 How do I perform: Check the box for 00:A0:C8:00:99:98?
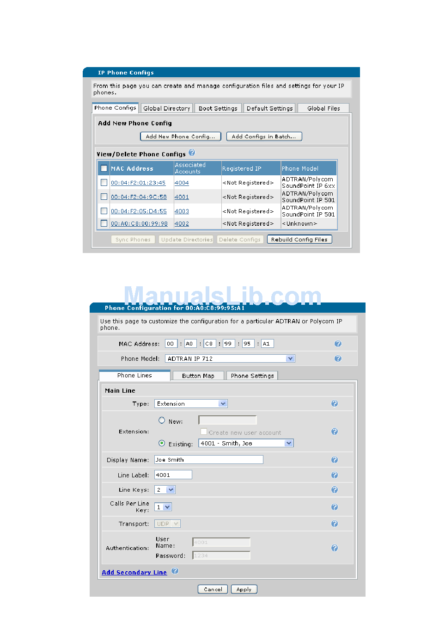click(104, 223)
